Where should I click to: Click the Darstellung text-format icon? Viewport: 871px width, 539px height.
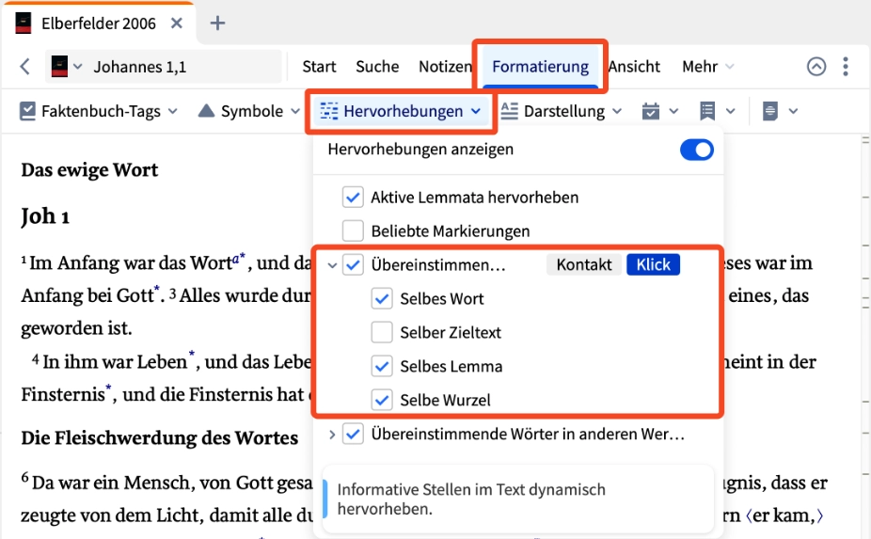coord(510,111)
